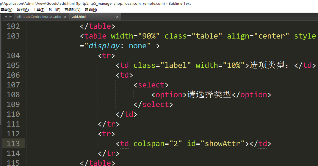318x166 pixels.
Task: Open the 帮助(H) menu
Action: [91, 10]
